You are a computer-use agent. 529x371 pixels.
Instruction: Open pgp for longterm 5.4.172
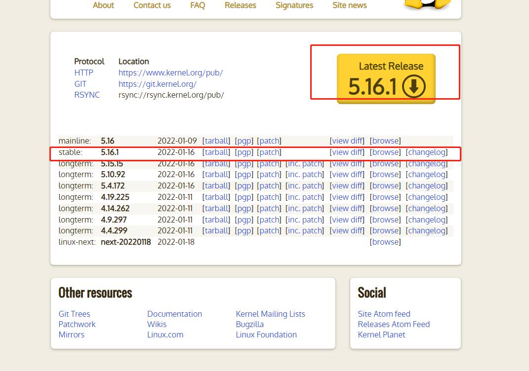(244, 186)
